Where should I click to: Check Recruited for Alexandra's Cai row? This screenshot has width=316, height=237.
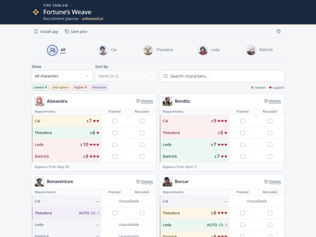(x=142, y=121)
